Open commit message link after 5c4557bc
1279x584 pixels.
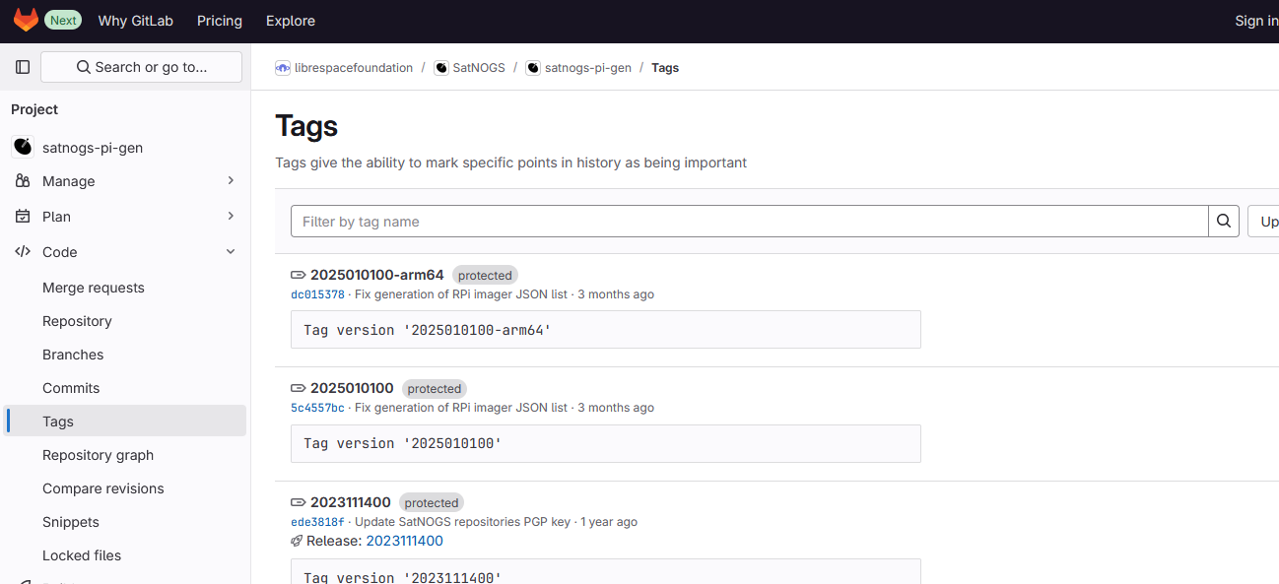[x=461, y=408]
